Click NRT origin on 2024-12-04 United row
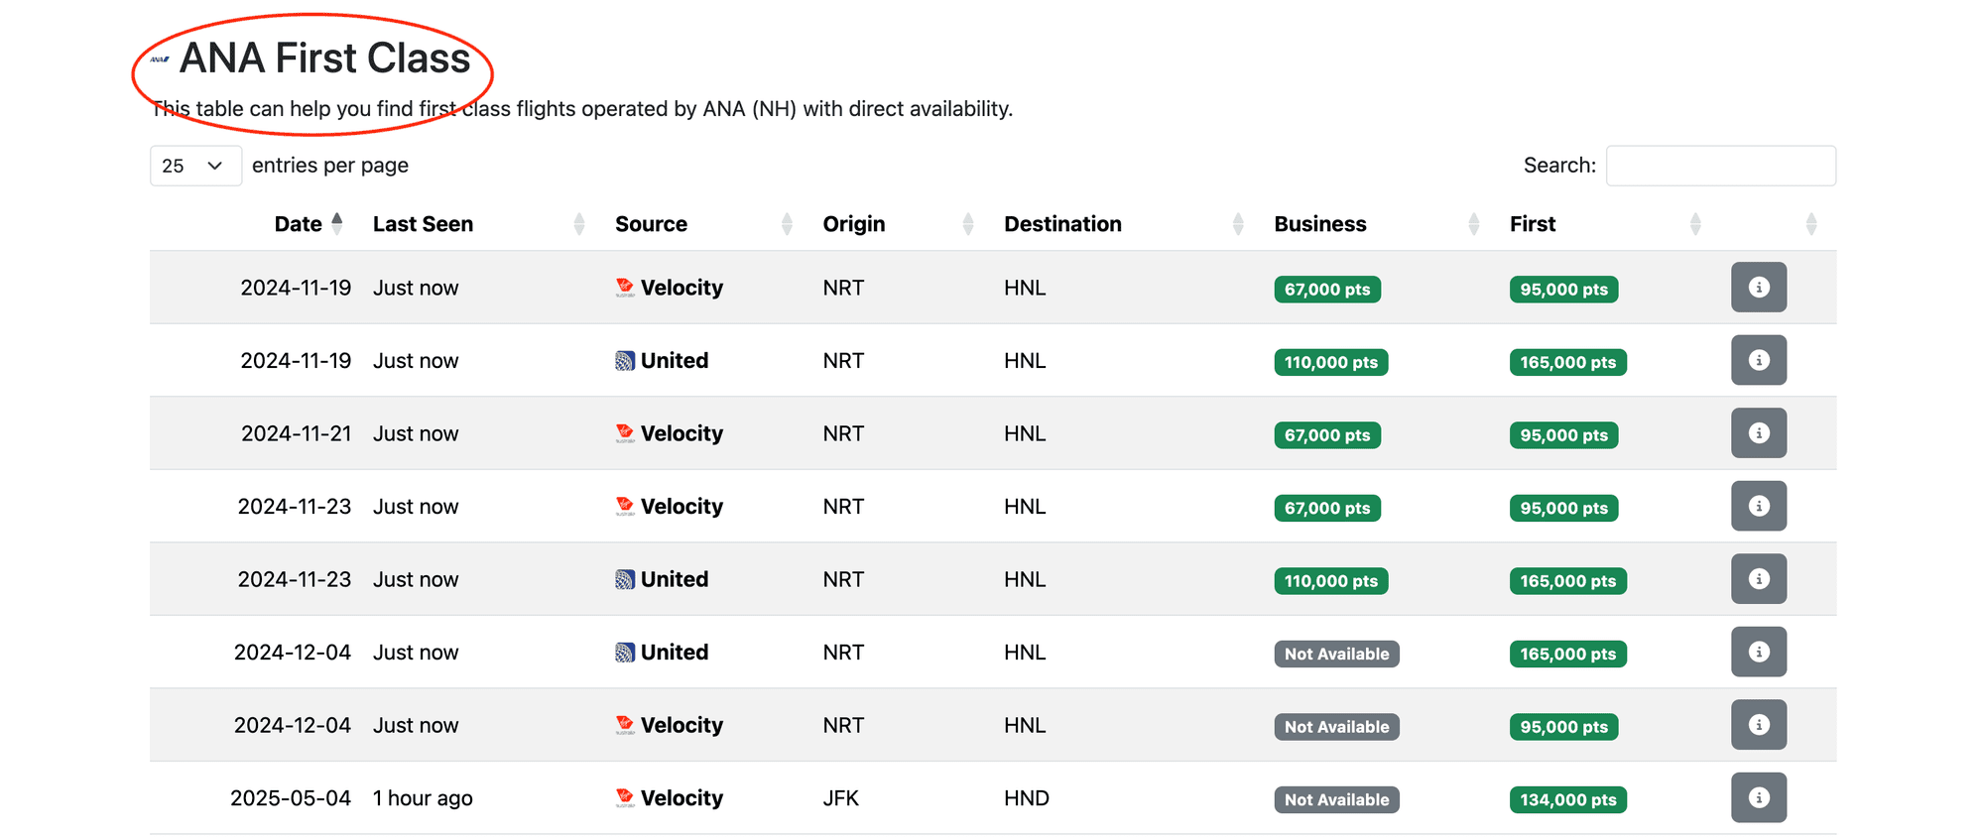This screenshot has height=838, width=1984. coord(843,652)
